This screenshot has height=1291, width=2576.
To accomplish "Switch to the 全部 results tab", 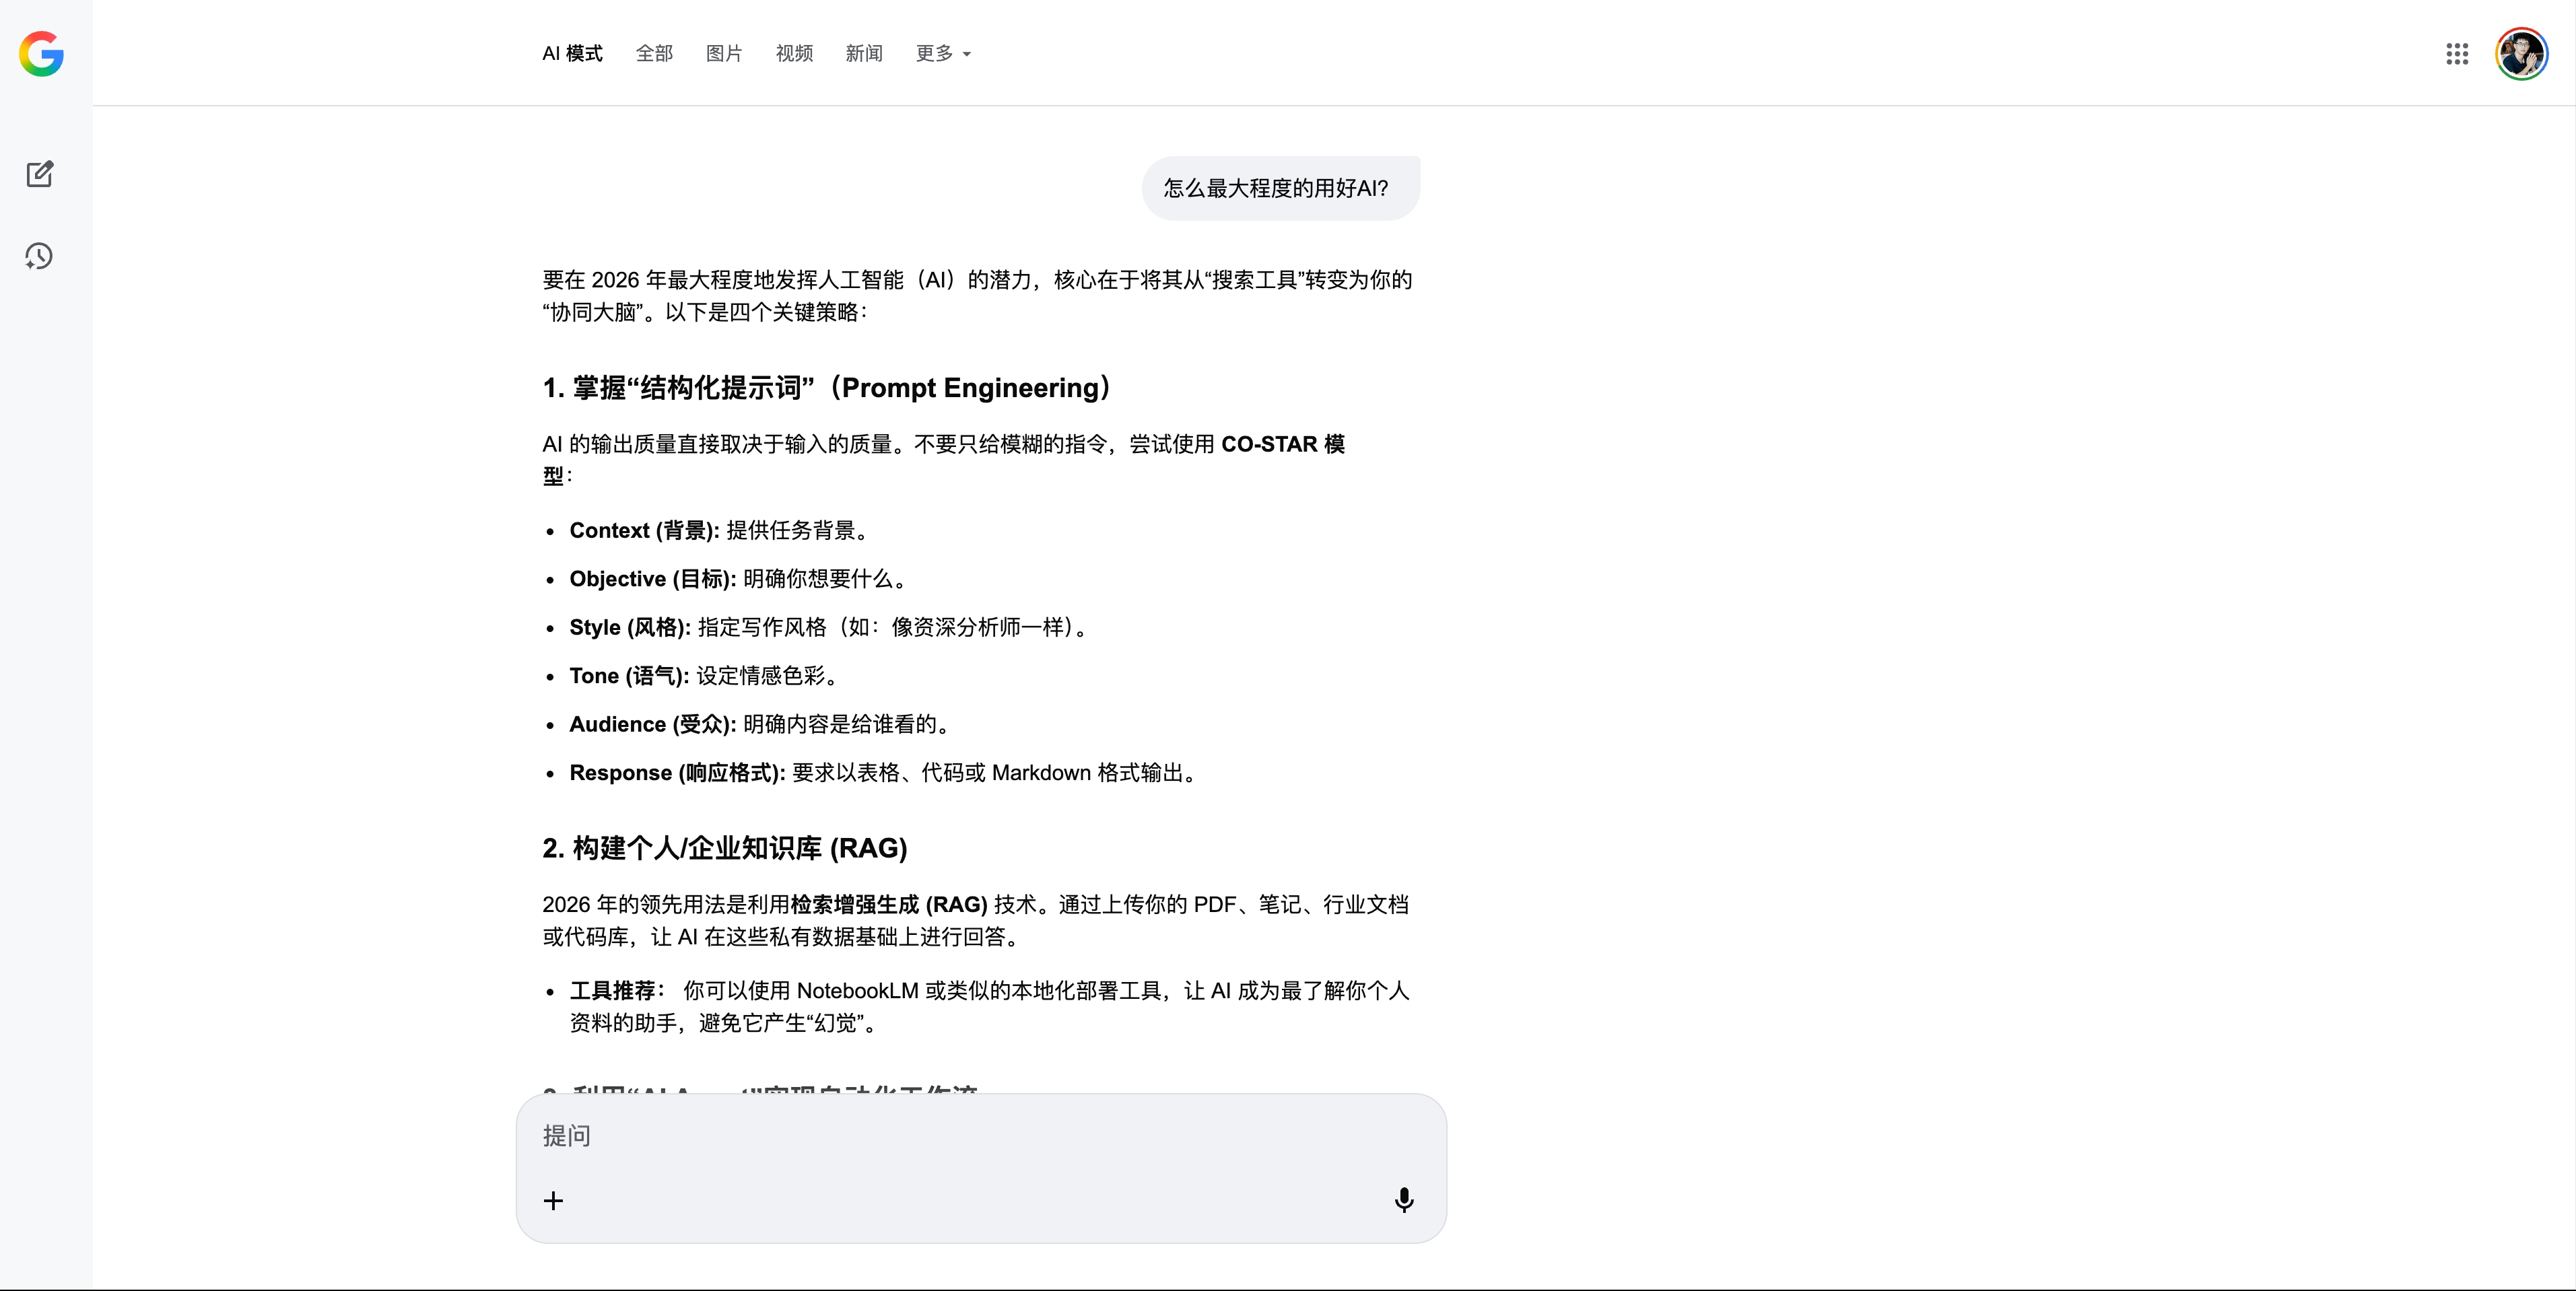I will click(x=654, y=54).
